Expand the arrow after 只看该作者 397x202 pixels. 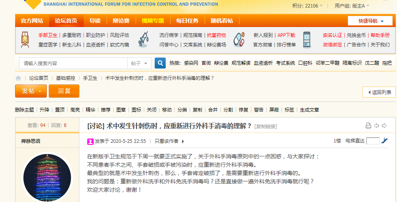183,141
